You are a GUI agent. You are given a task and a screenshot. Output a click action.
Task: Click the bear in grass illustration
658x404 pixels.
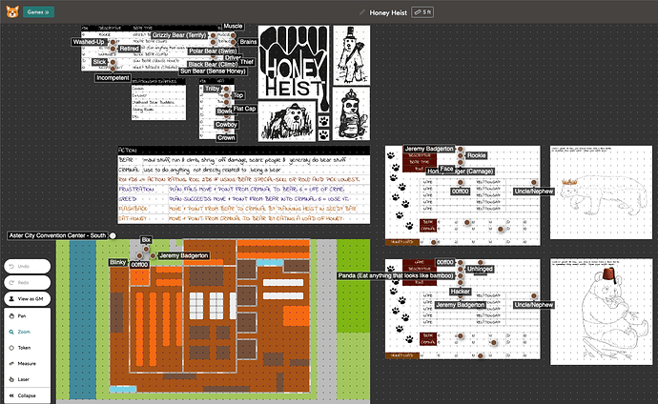[287, 121]
